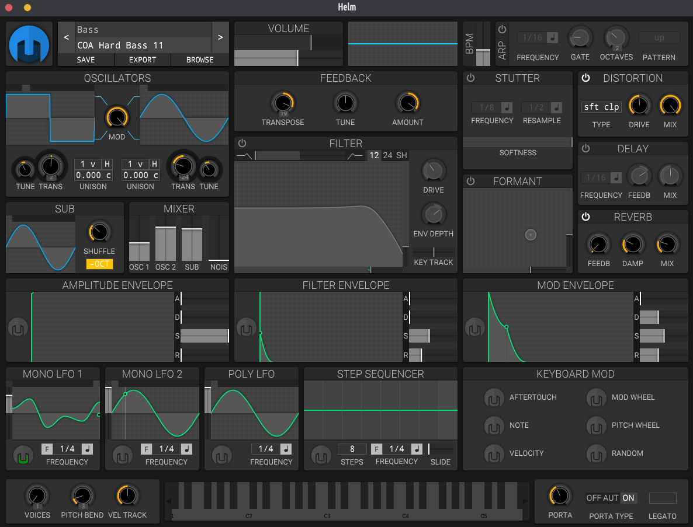Enable the Stutter effect power button
The width and height of the screenshot is (693, 527).
pos(470,78)
